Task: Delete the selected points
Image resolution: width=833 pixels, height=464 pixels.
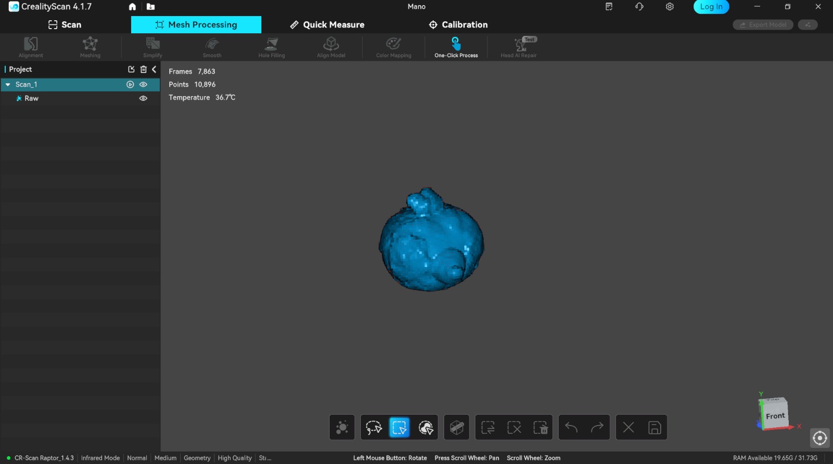Action: pos(540,427)
